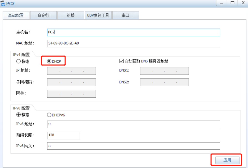
Task: Click the IPv4 IP 地址 field
Action: click(71, 71)
